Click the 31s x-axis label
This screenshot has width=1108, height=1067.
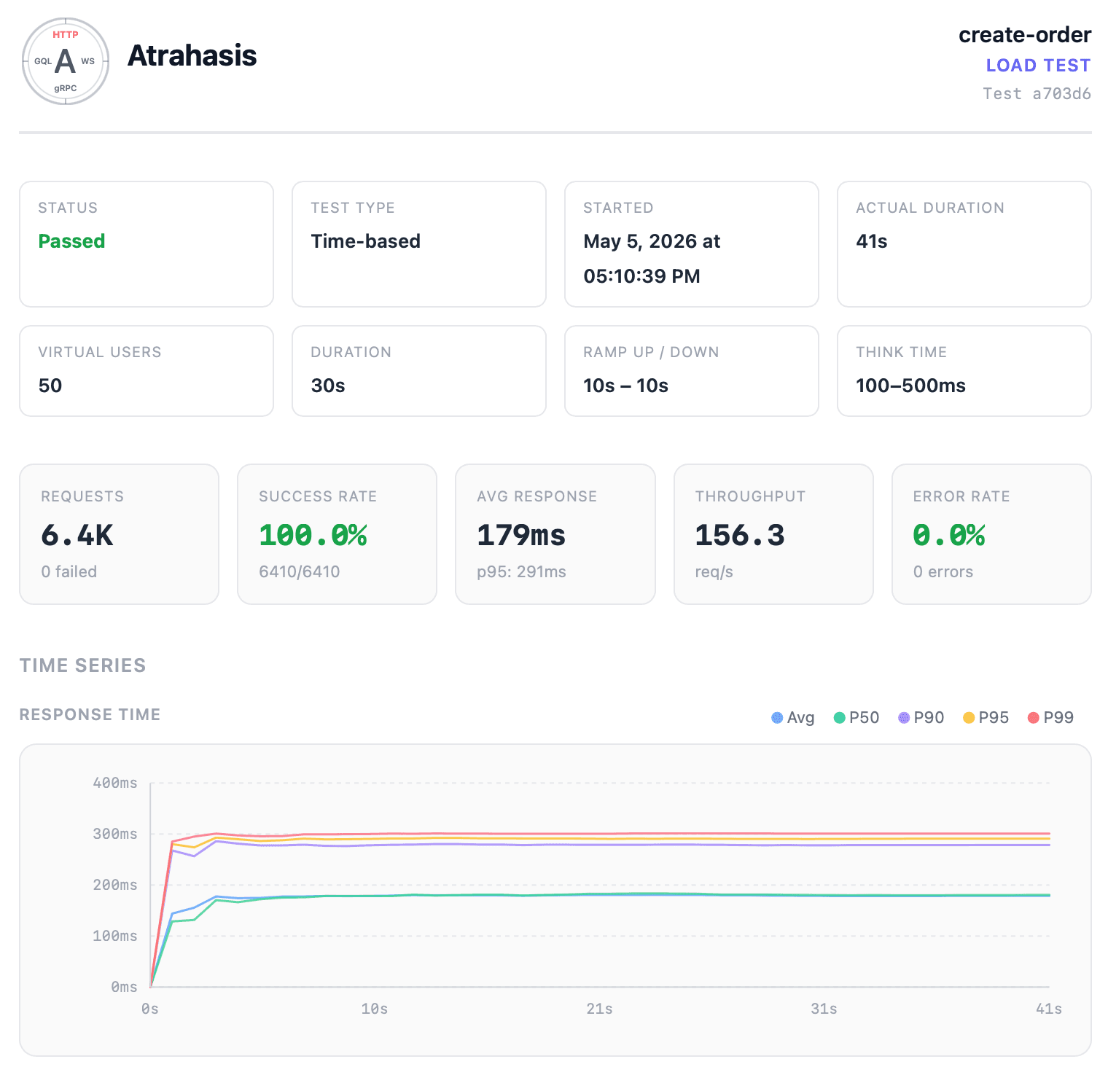pyautogui.click(x=824, y=1009)
